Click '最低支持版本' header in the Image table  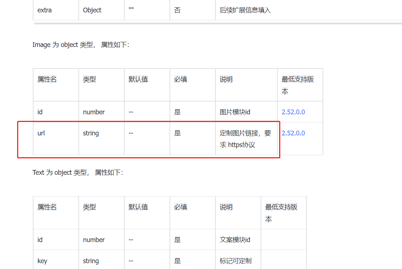point(297,85)
